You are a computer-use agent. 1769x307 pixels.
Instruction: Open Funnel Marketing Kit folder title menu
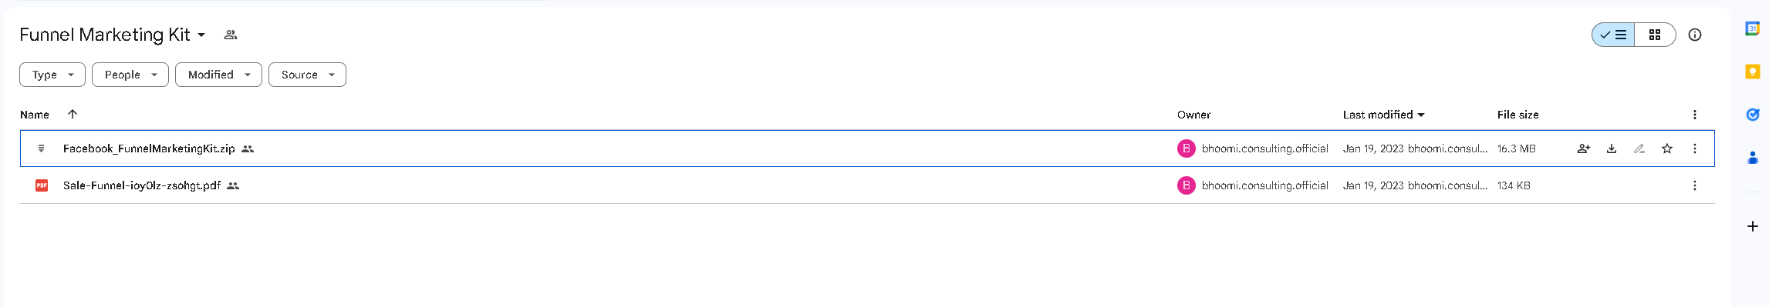tap(113, 35)
